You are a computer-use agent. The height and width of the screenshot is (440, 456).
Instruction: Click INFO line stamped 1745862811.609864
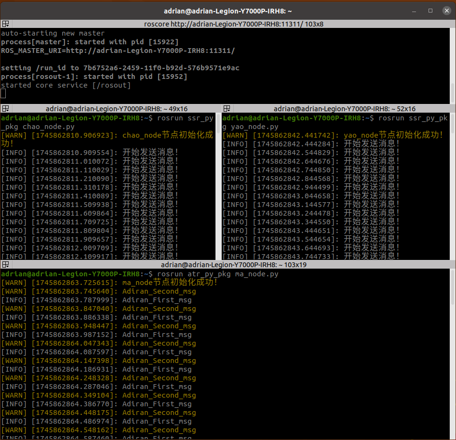point(90,213)
